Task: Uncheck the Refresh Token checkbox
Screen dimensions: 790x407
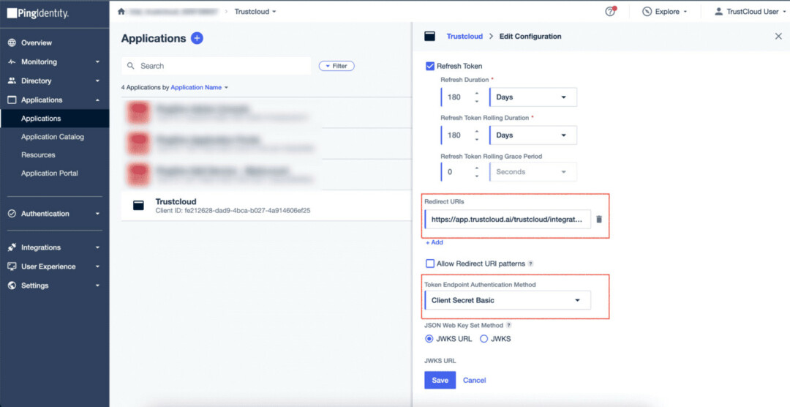Action: click(x=430, y=66)
